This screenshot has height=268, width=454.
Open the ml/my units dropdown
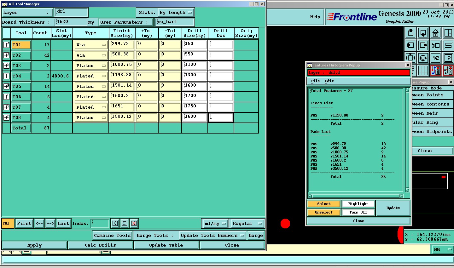tap(215, 223)
